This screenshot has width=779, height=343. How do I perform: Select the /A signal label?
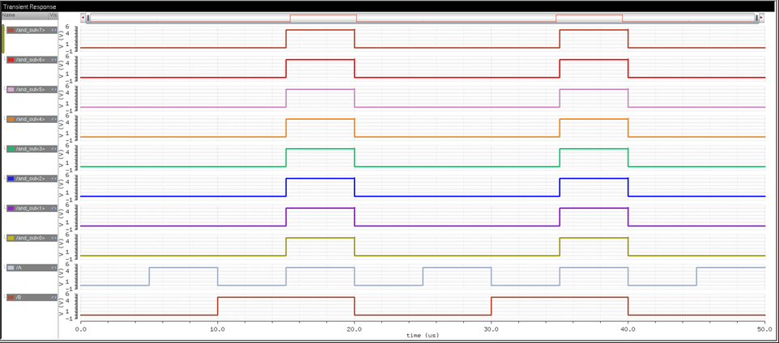(19, 268)
